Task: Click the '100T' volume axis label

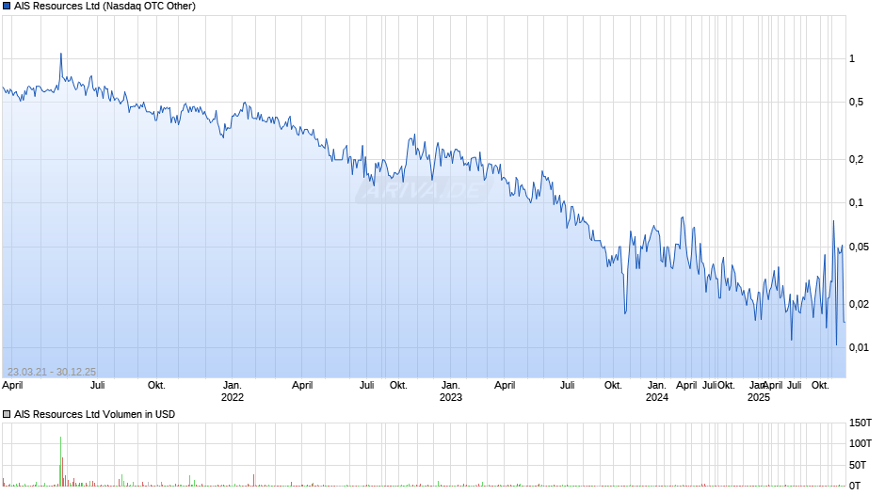Action: [861, 443]
